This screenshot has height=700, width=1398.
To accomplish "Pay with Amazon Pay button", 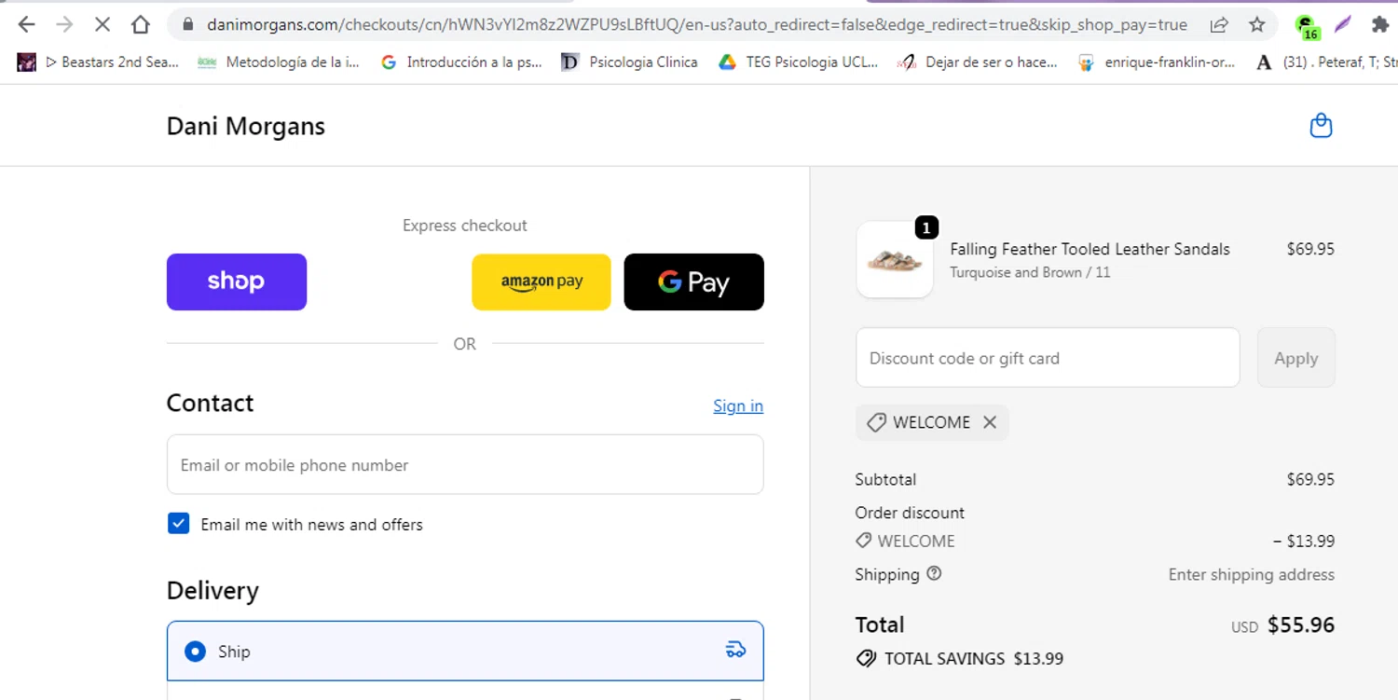I will tap(541, 281).
